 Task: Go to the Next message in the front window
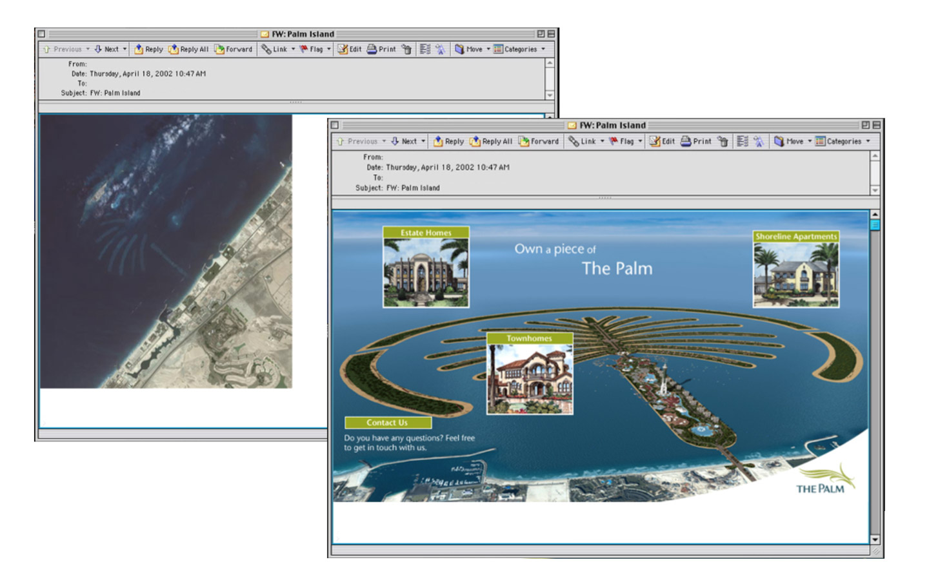point(404,141)
